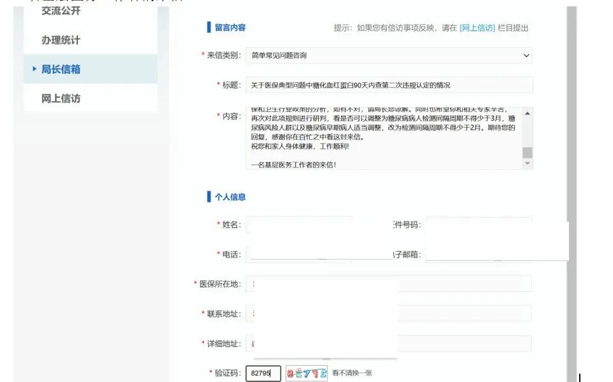Click the dropdown arrow beside 来信类别
Viewport: 613px width, 382px height.
click(x=527, y=55)
